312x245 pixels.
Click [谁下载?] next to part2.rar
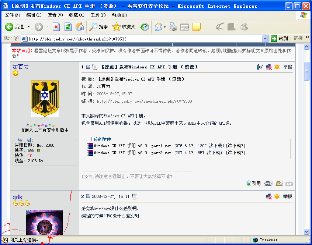pos(236,153)
